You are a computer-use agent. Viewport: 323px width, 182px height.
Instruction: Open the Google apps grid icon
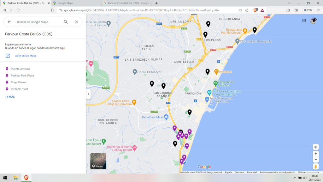(x=304, y=21)
